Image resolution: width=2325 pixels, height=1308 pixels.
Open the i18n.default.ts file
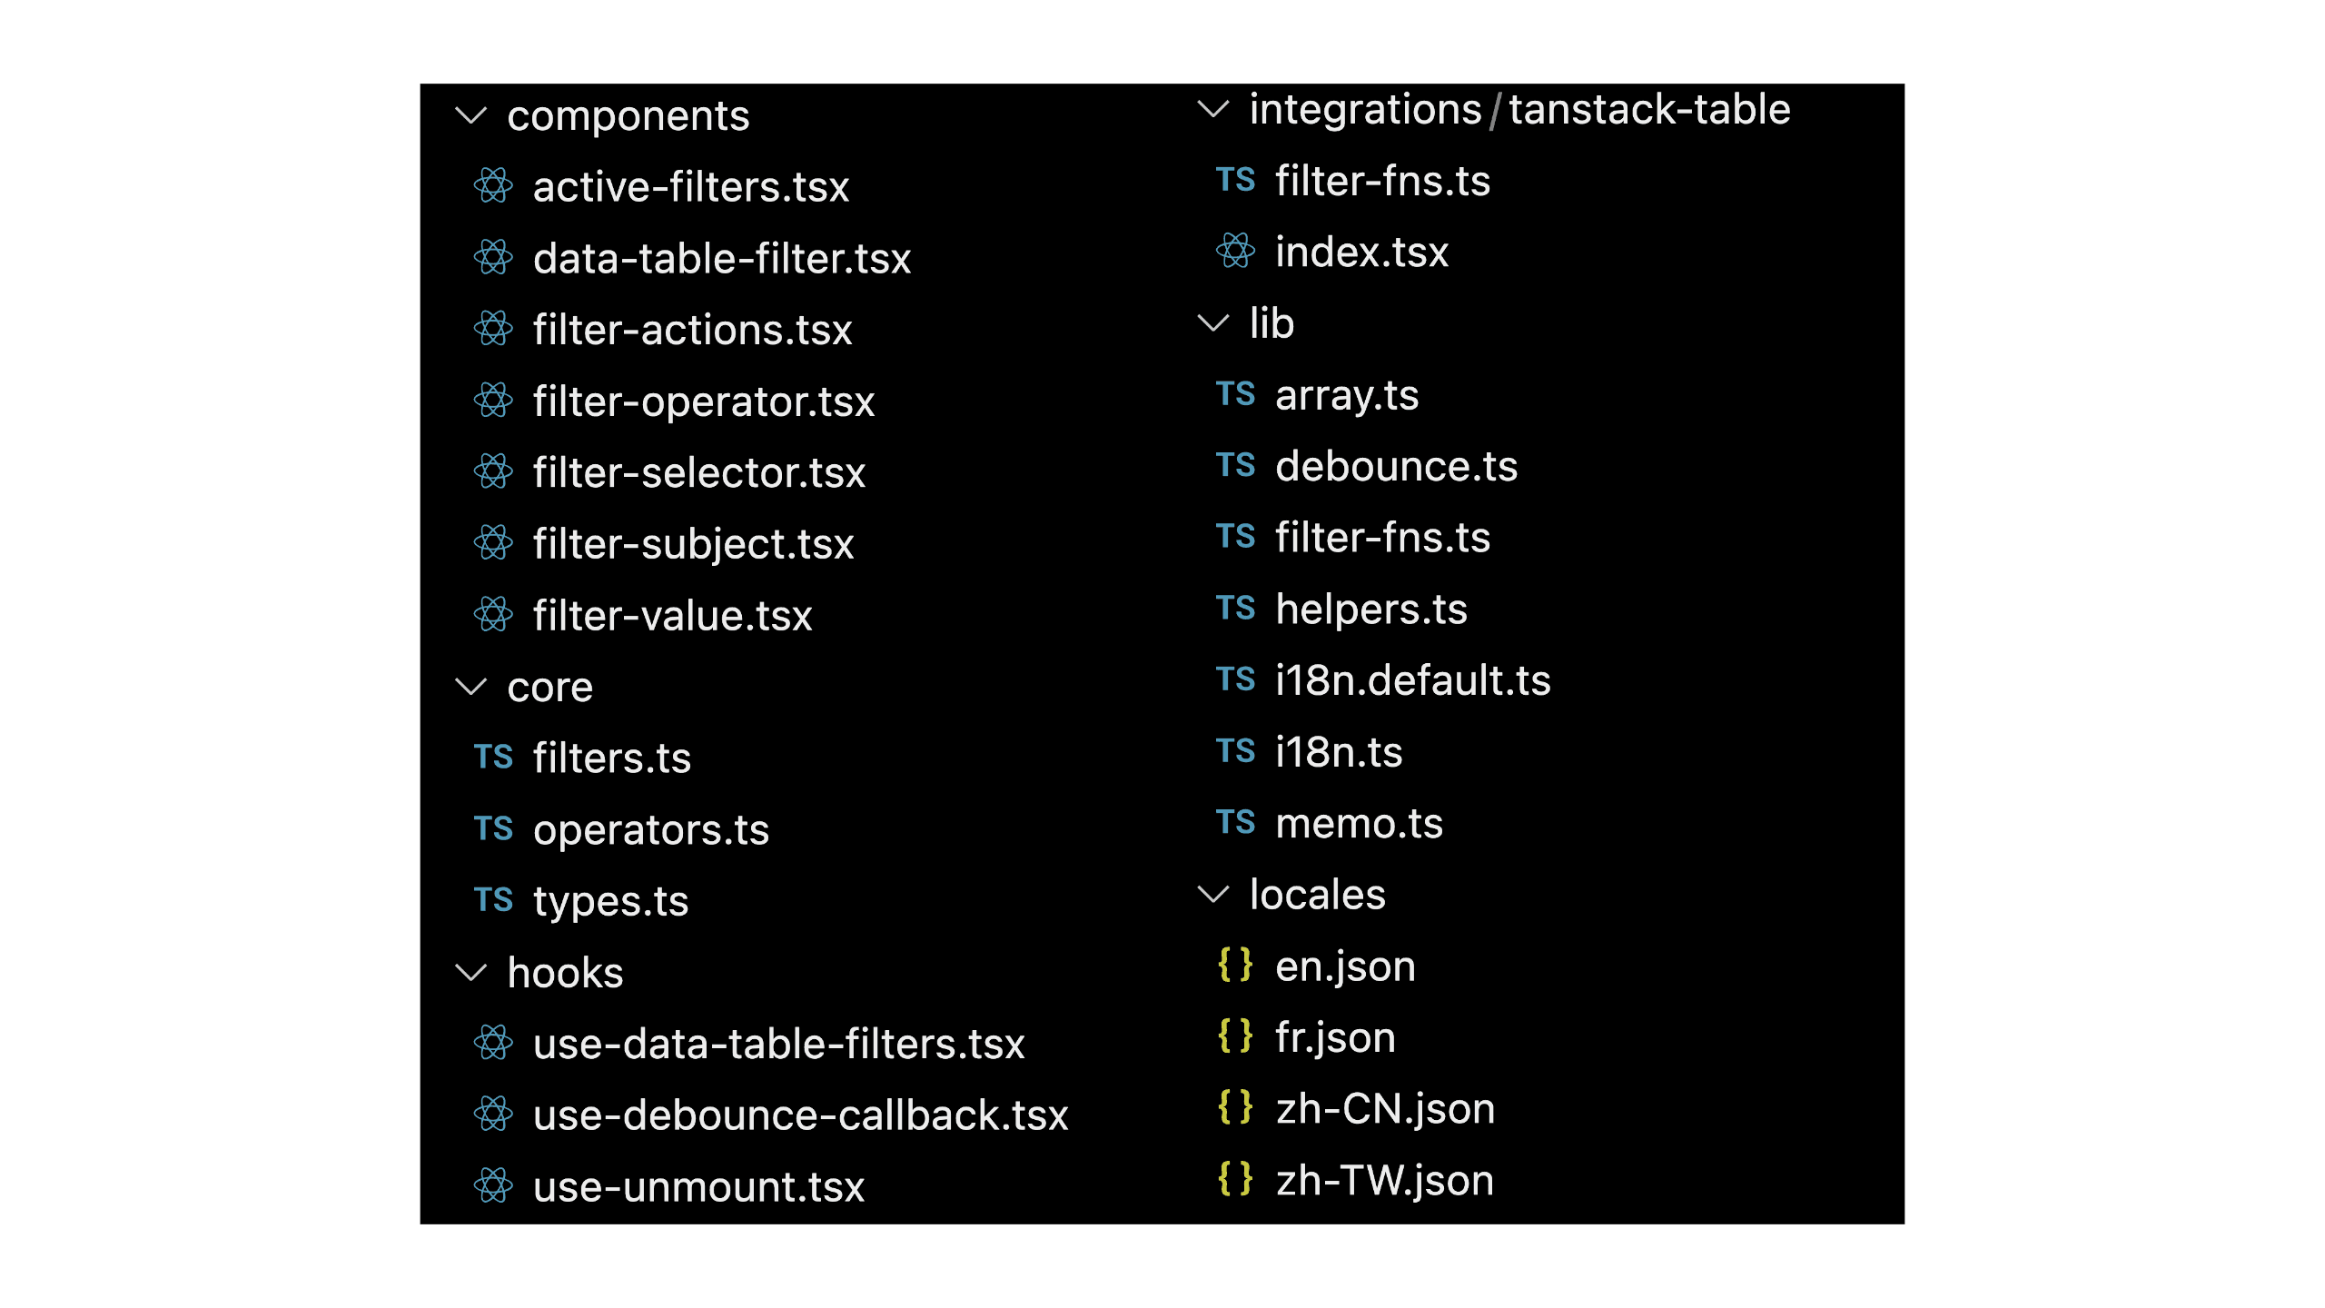(1412, 680)
